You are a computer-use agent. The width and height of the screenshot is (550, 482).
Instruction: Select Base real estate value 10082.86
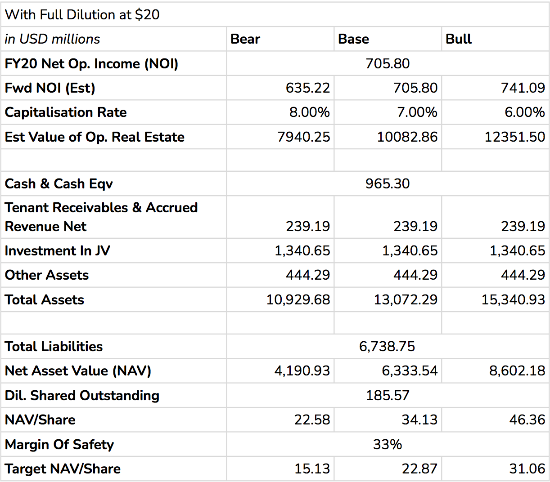tap(388, 137)
